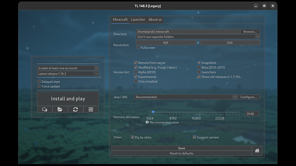Toggle Ely.by skins checkbox

click(x=133, y=137)
